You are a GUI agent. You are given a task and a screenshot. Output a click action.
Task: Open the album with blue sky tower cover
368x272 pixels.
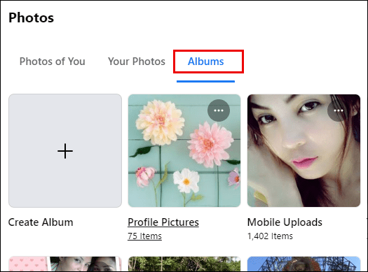click(304, 264)
